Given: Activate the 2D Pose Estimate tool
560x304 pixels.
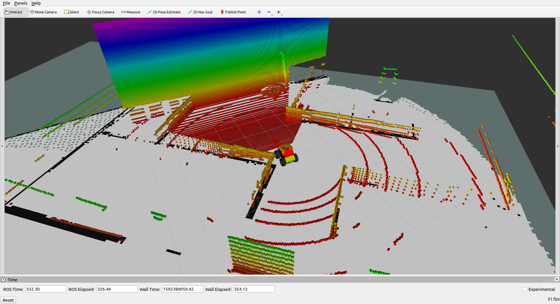Looking at the screenshot, I should pyautogui.click(x=164, y=12).
